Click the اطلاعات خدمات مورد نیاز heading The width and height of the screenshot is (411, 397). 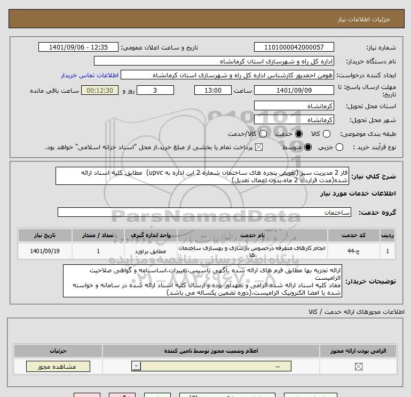pos(358,193)
